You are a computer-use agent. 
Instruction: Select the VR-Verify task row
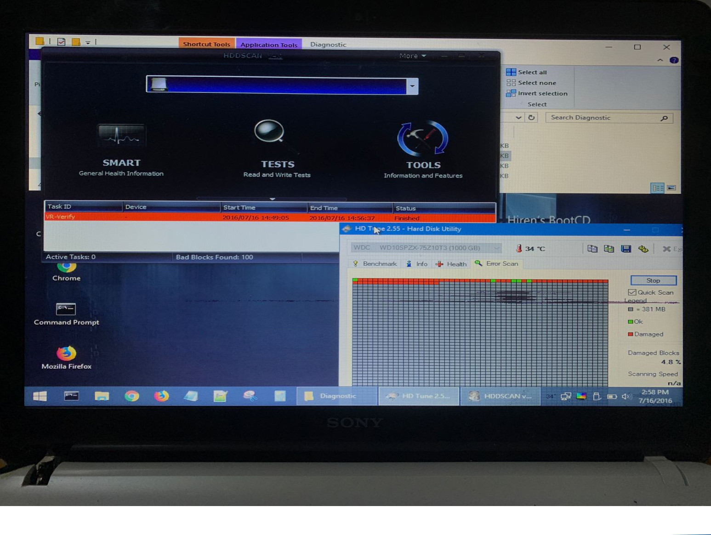pyautogui.click(x=270, y=217)
